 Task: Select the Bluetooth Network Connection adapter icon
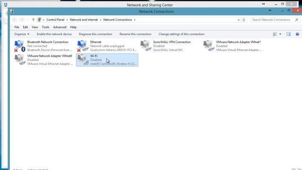[x=20, y=46]
